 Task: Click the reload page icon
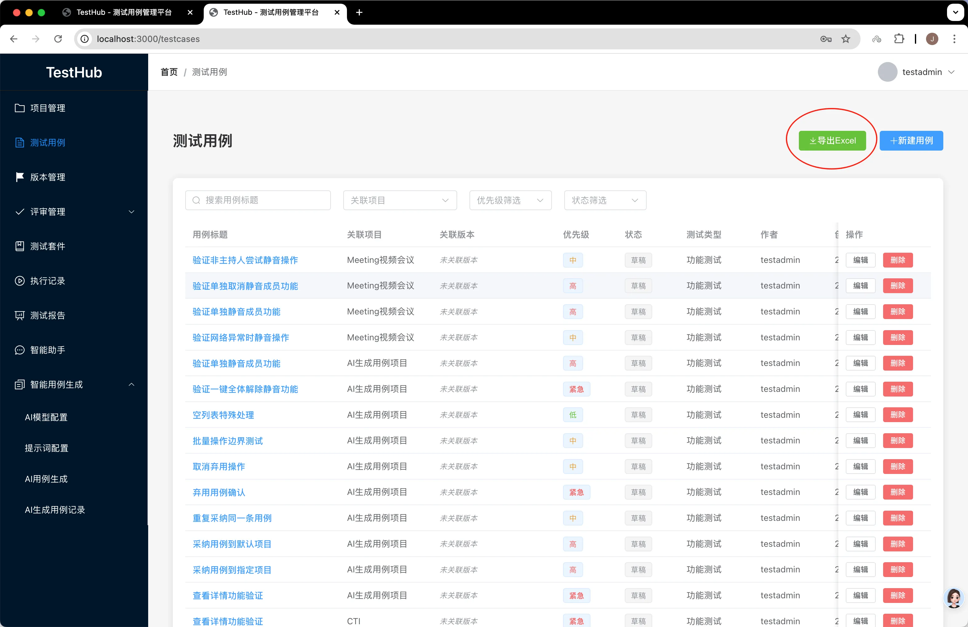[58, 39]
